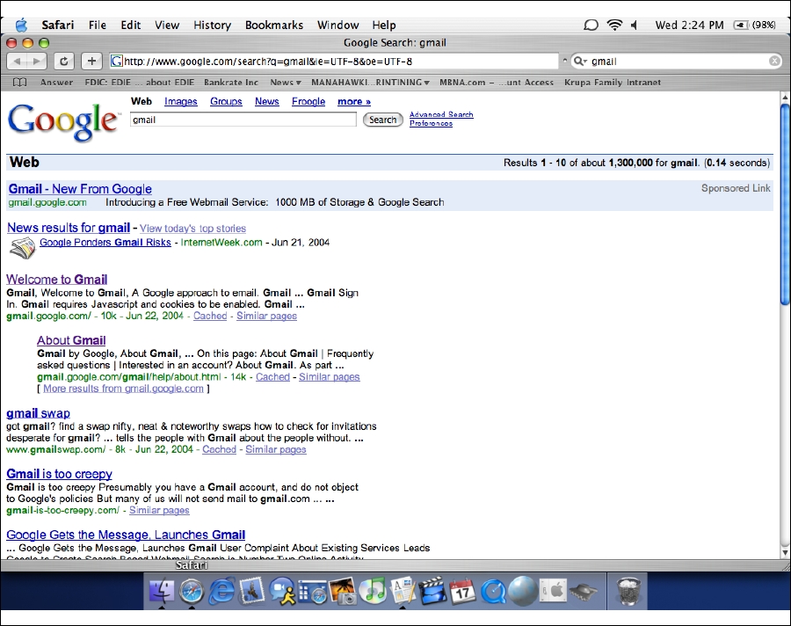Click in the Safari address bar
Screen dimensions: 791x626
[x=334, y=61]
